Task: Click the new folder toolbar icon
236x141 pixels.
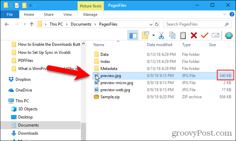Action: pos(145,35)
